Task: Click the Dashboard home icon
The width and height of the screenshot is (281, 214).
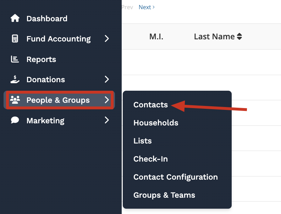Action: coord(15,18)
